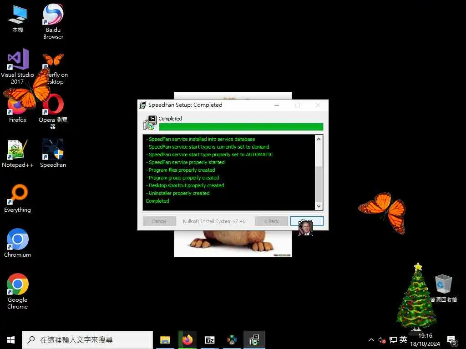The width and height of the screenshot is (466, 349).
Task: Switch to the SpeedFan setup taskbar button
Action: point(254,340)
